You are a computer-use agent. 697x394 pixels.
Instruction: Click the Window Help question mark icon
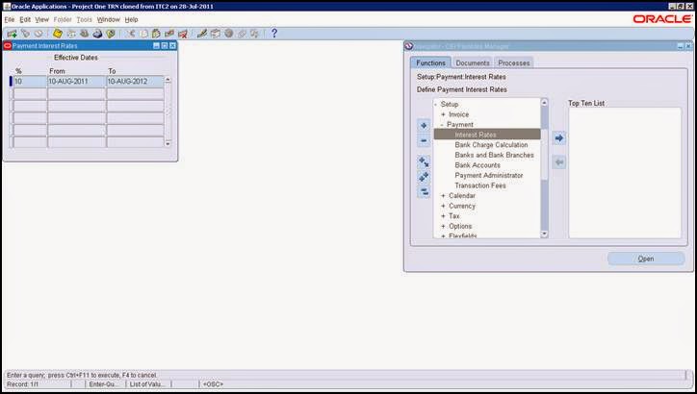click(x=274, y=34)
